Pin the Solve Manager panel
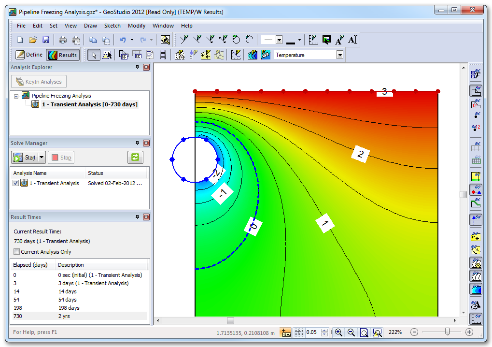Viewport: 492px width, 347px height. coord(137,143)
